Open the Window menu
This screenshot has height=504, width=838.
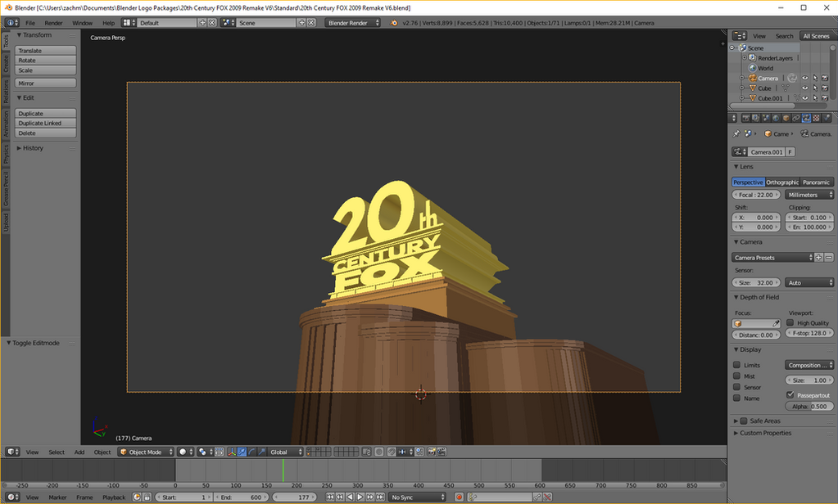(x=82, y=23)
